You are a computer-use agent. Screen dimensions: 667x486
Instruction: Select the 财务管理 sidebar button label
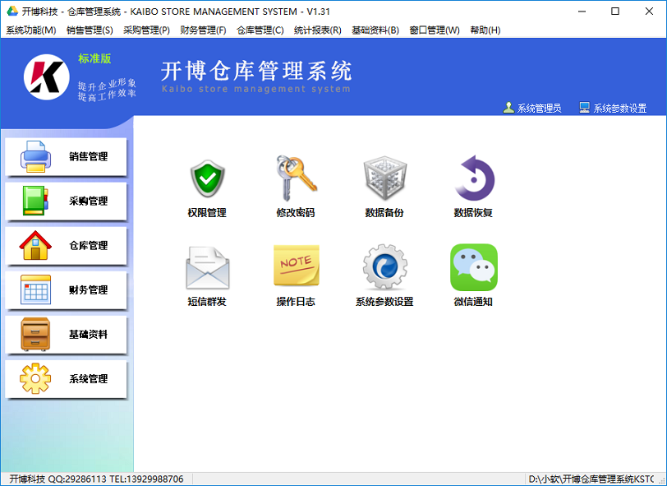[89, 289]
